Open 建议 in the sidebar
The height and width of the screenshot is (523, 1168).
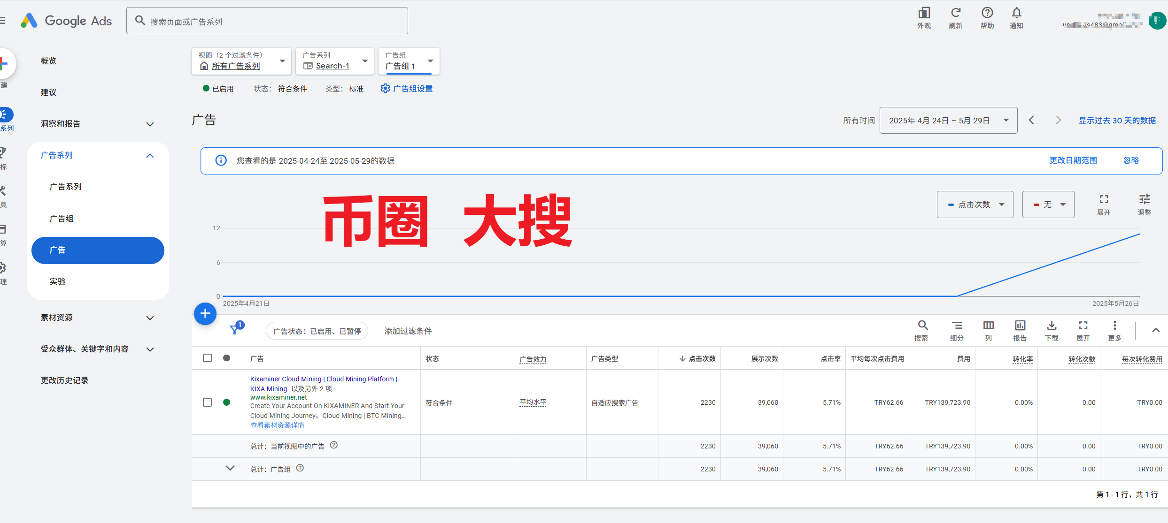(x=48, y=92)
